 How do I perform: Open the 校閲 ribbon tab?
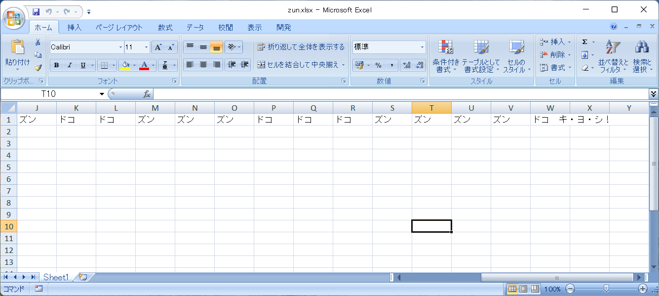point(226,28)
